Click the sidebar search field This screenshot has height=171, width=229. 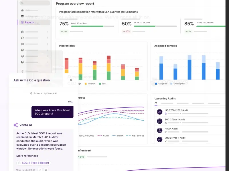coord(35,3)
